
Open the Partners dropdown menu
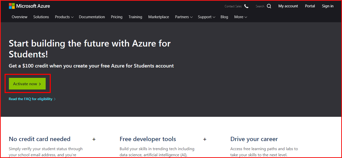click(x=184, y=17)
